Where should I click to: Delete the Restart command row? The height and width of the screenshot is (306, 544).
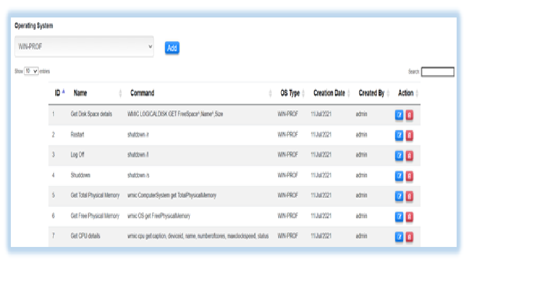[409, 136]
